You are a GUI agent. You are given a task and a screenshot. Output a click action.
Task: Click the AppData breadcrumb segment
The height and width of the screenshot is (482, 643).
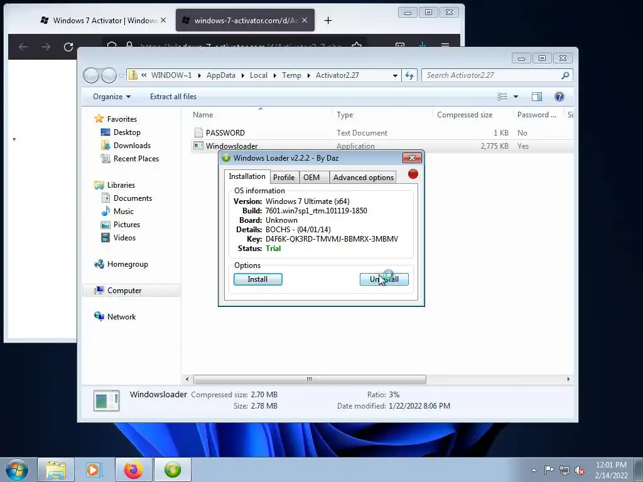tap(220, 75)
